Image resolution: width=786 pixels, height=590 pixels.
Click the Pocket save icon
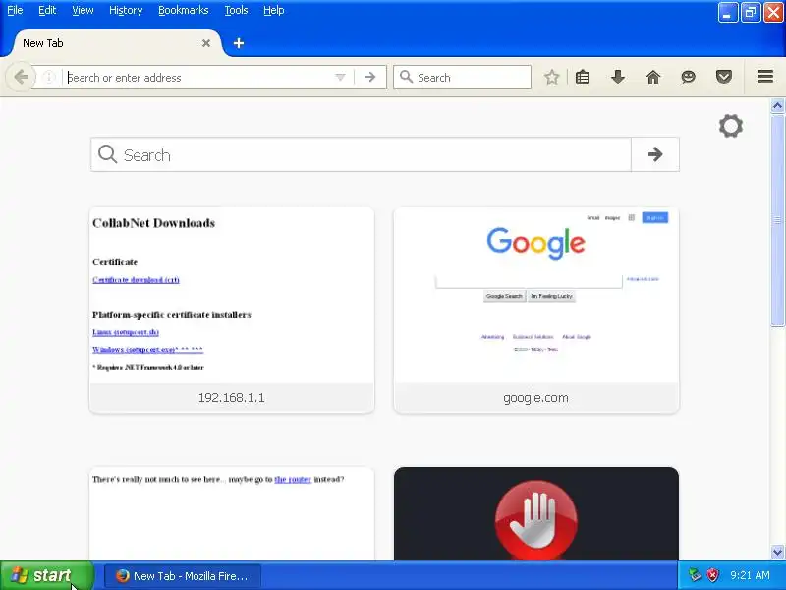click(724, 78)
